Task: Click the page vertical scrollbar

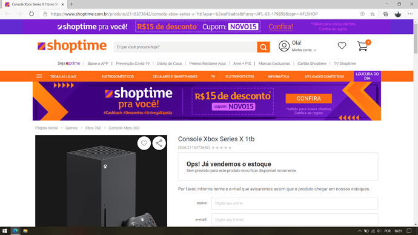Action: point(416,123)
